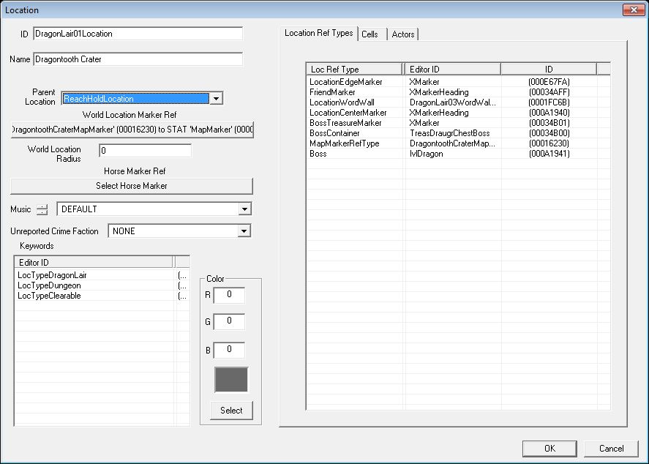Click the Music stepper arrows

42,209
